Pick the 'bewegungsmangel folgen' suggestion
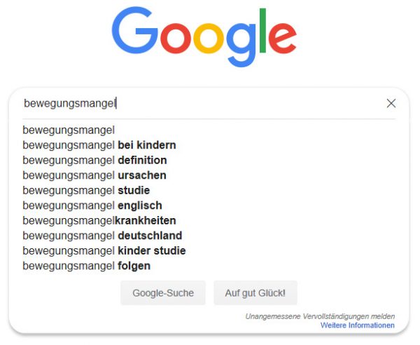The image size is (420, 345). [x=86, y=266]
